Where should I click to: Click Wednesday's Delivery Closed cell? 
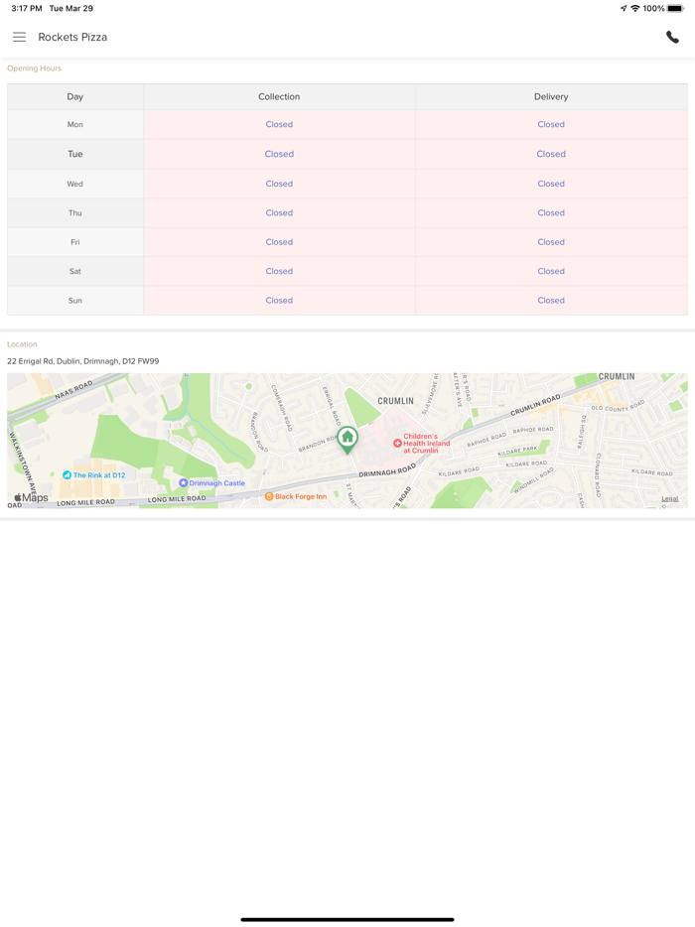[551, 184]
